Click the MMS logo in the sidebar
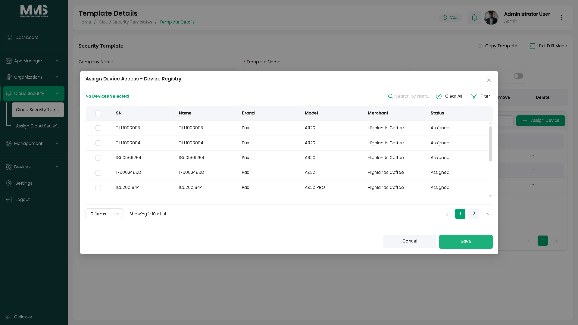The image size is (578, 325). pyautogui.click(x=34, y=11)
